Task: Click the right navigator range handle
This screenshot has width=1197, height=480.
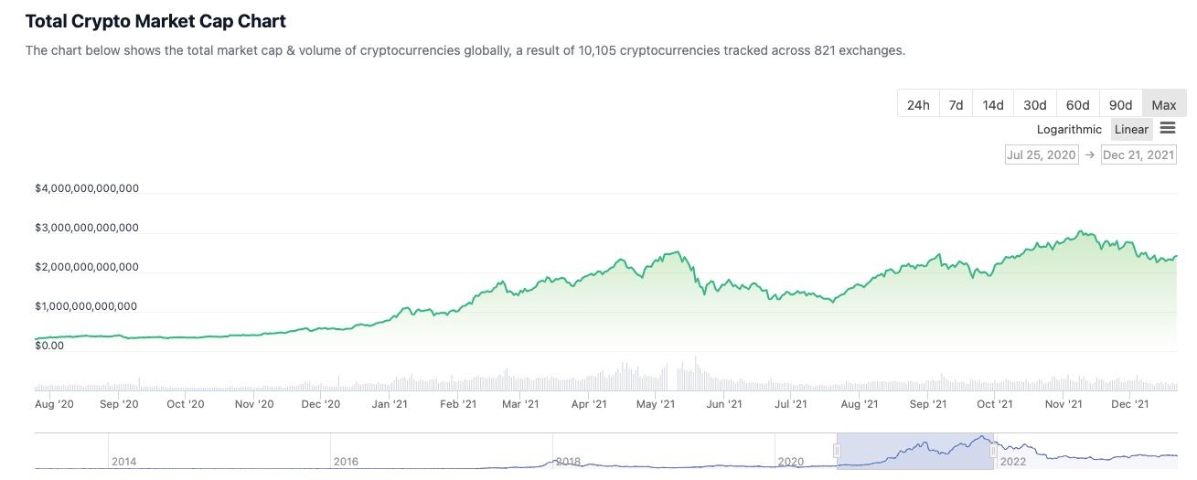Action: tap(993, 451)
